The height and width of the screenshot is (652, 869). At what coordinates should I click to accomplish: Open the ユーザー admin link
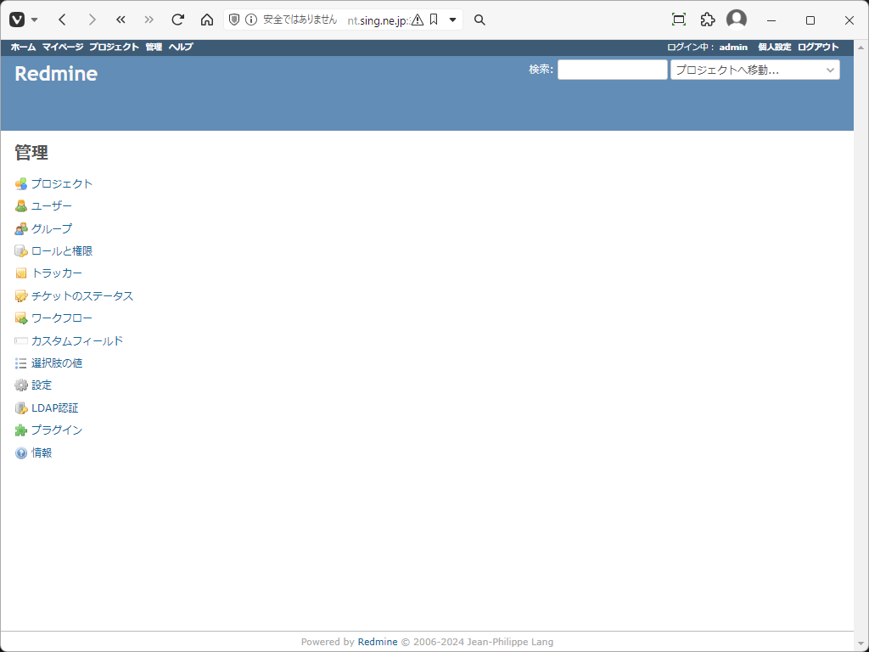pyautogui.click(x=52, y=206)
